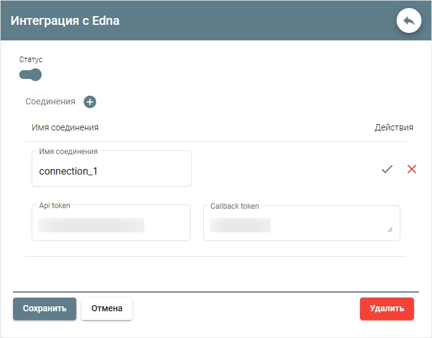Place cursor in connection_1 text
This screenshot has width=432, height=338.
coord(68,171)
